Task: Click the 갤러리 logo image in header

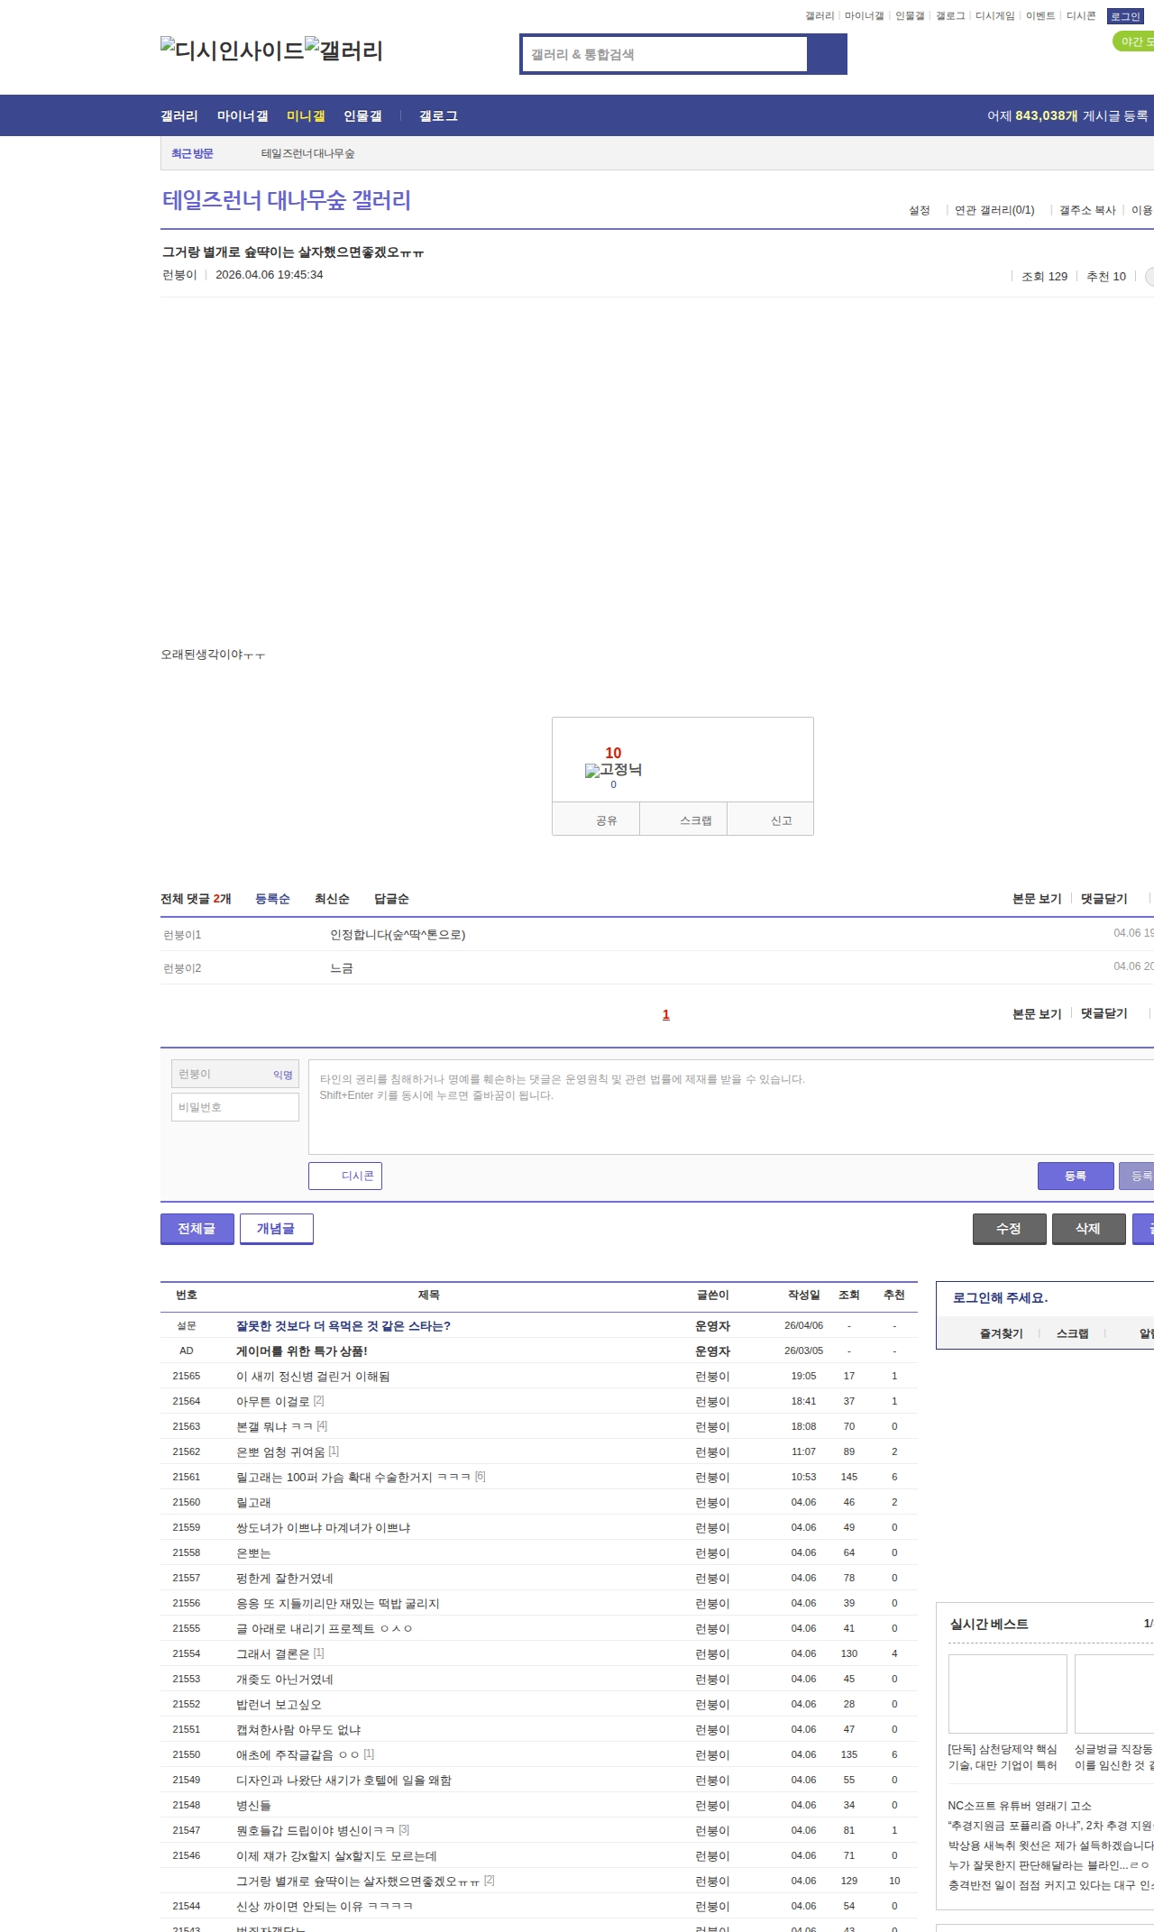Action: [x=343, y=50]
